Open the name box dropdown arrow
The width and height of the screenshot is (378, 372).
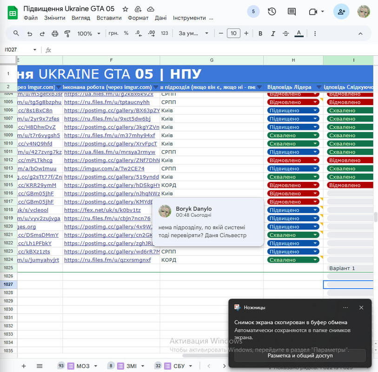click(35, 50)
